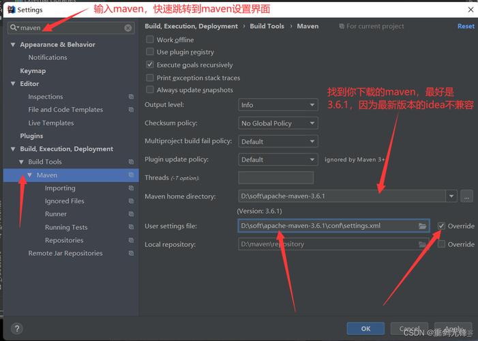Enable Work offline checkbox
This screenshot has width=478, height=341.
point(150,40)
